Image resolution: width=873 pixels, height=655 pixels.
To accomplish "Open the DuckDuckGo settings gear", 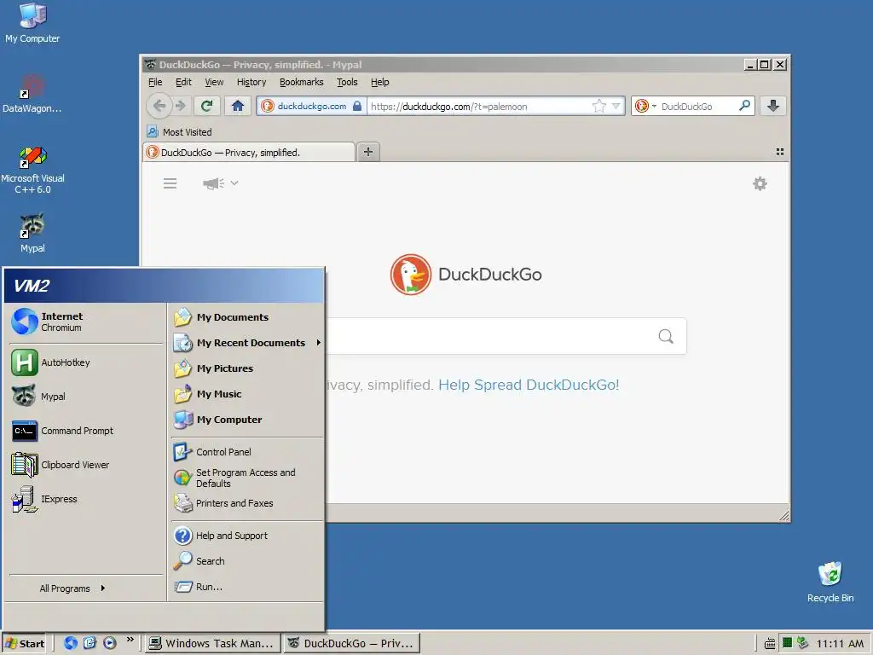I will click(x=760, y=183).
